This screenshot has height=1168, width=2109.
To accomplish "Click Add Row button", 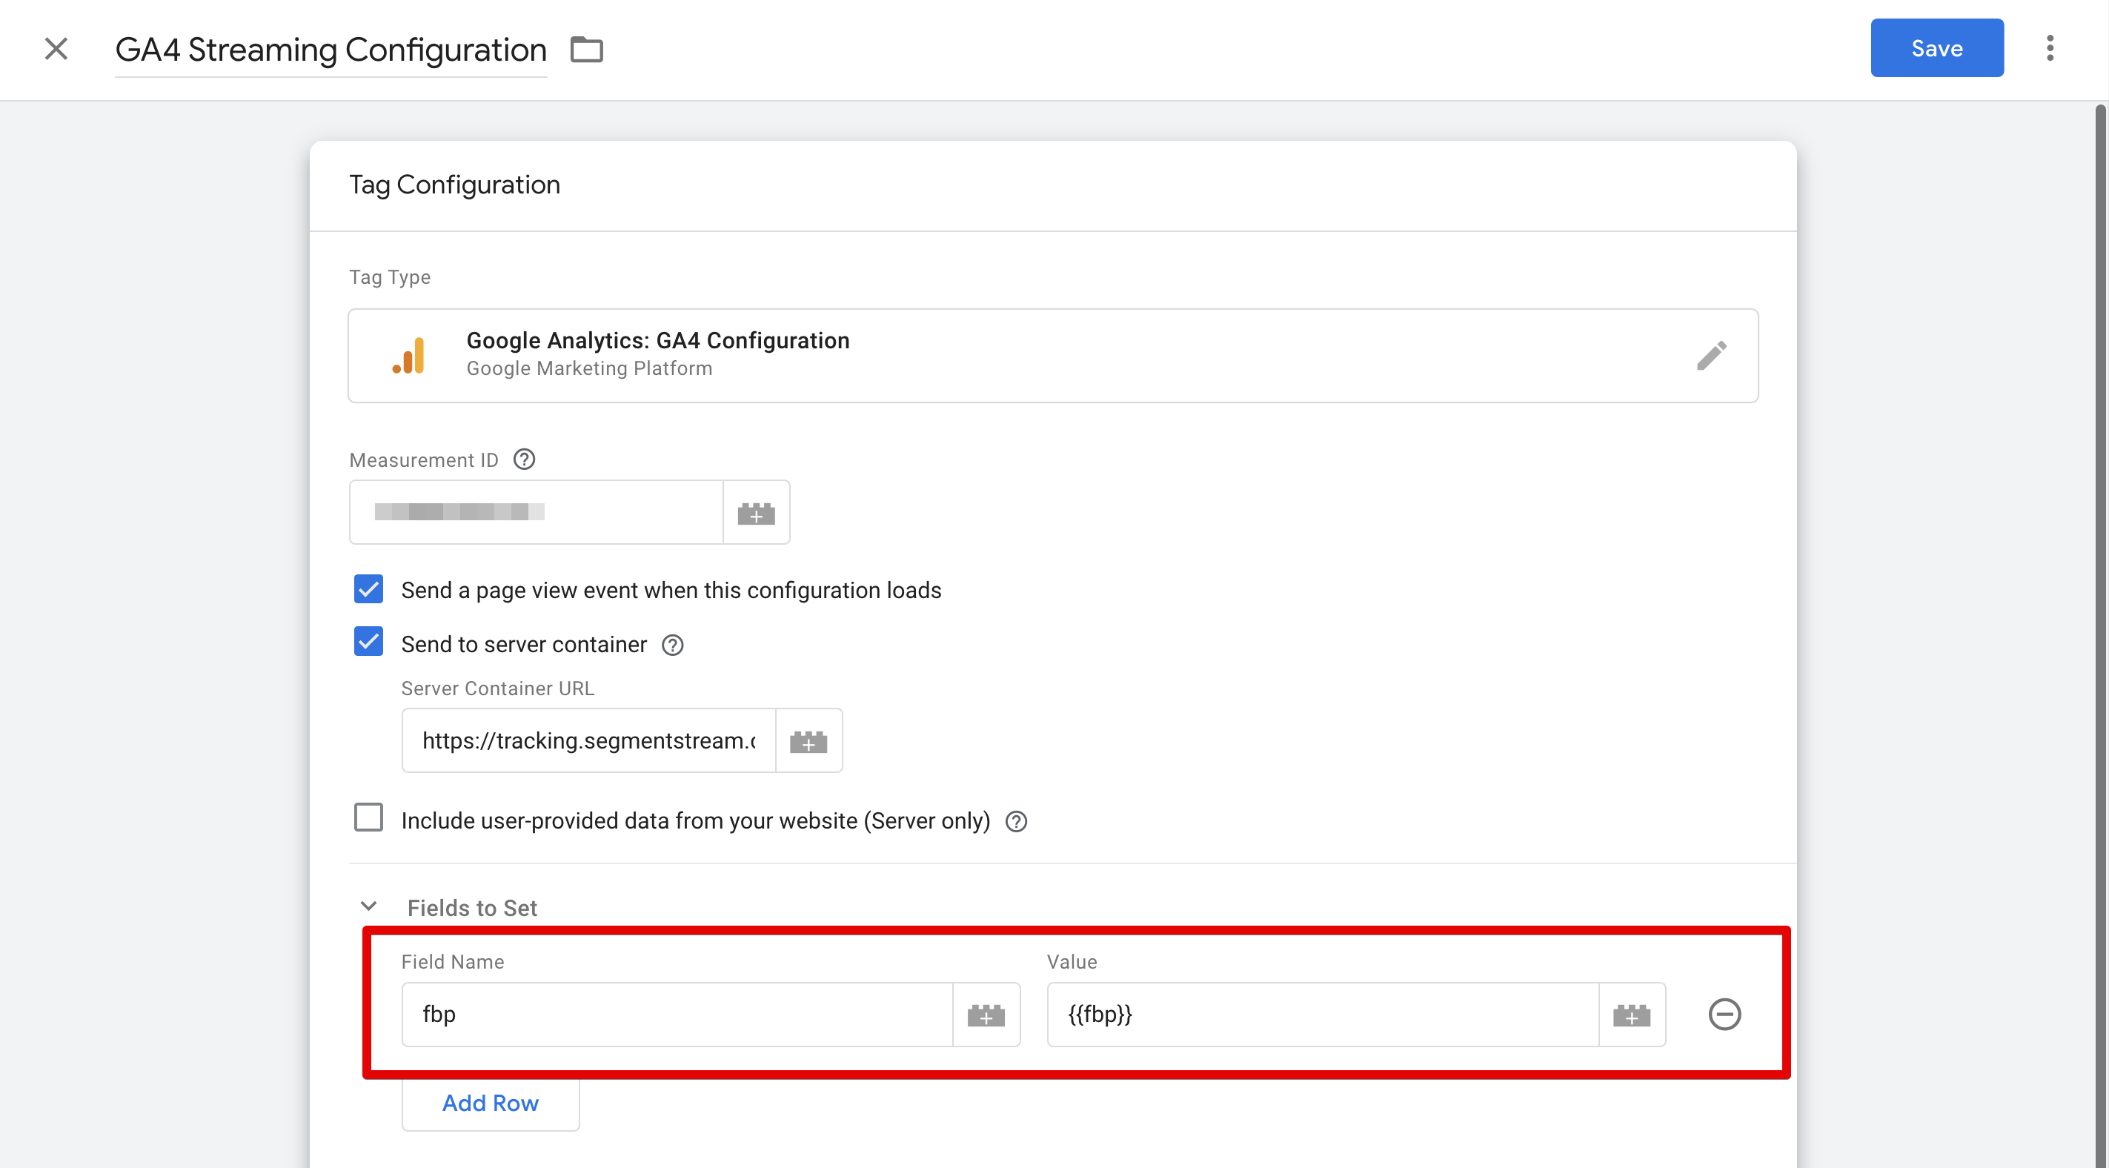I will tap(491, 1104).
